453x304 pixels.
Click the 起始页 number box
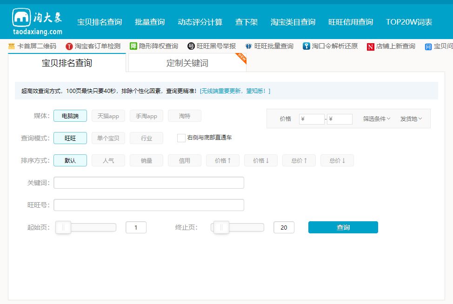[136, 227]
